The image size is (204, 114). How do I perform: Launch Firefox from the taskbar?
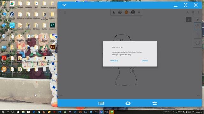tap(44, 112)
